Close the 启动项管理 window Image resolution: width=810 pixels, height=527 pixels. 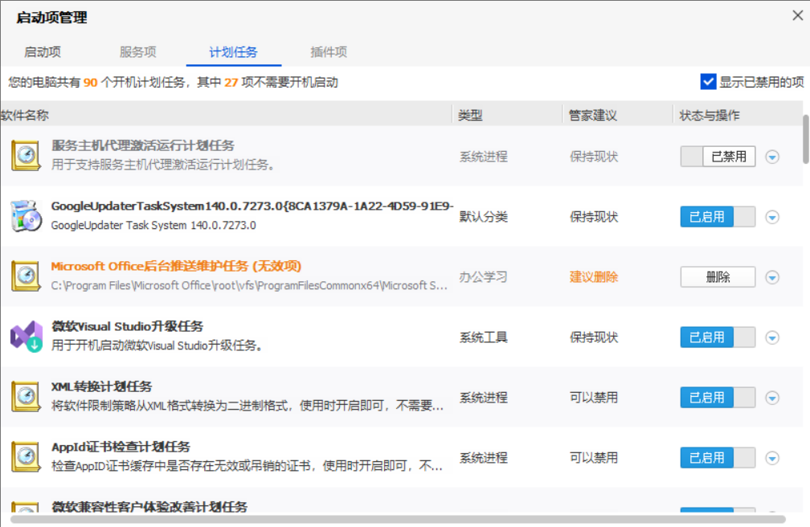pyautogui.click(x=798, y=15)
